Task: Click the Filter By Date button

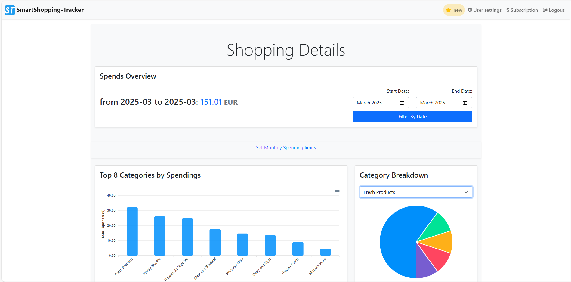Action: [412, 116]
